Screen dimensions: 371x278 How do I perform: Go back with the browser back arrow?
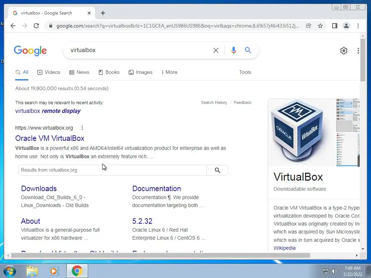(x=13, y=26)
